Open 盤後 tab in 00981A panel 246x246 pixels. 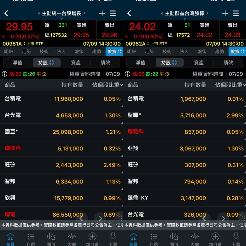point(79,51)
